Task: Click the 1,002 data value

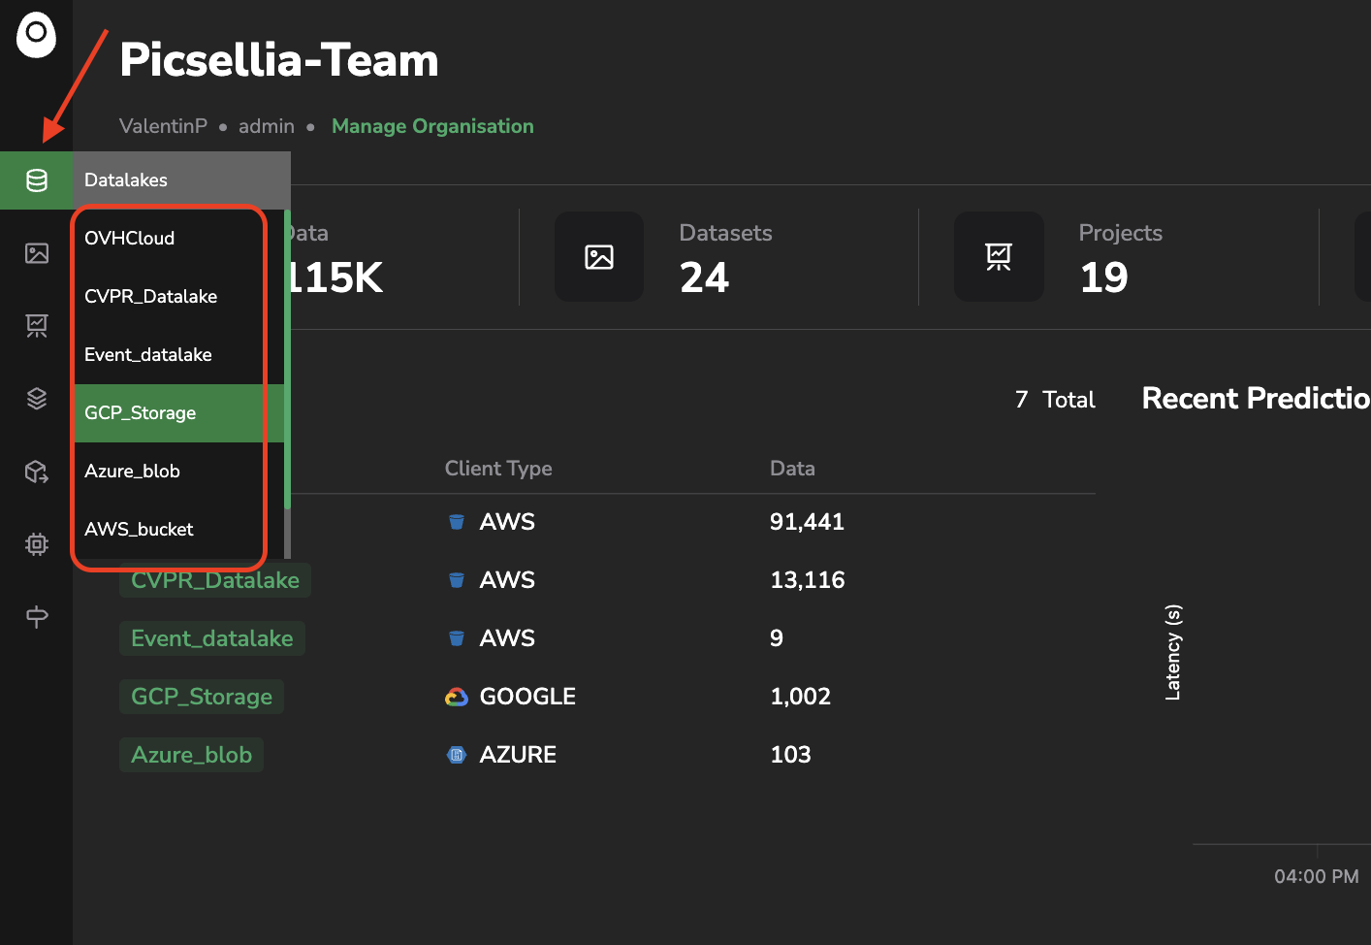Action: click(800, 697)
